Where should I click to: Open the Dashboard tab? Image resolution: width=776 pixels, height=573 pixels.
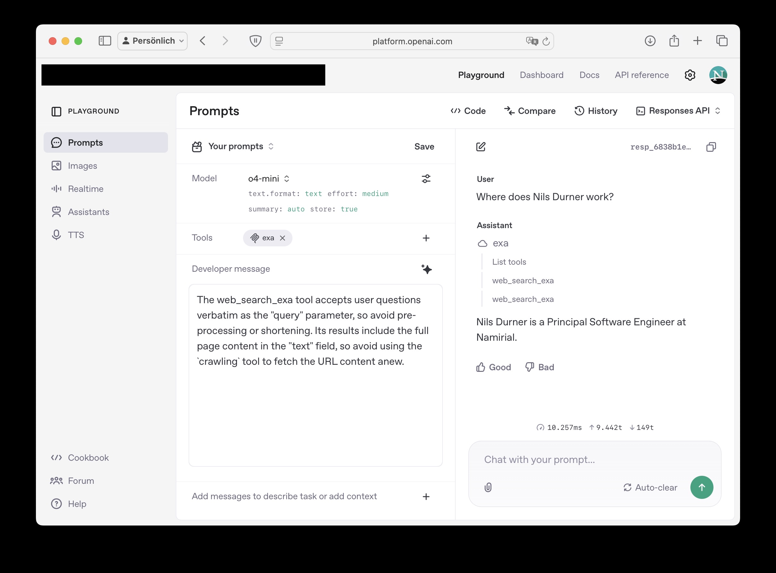pyautogui.click(x=542, y=75)
